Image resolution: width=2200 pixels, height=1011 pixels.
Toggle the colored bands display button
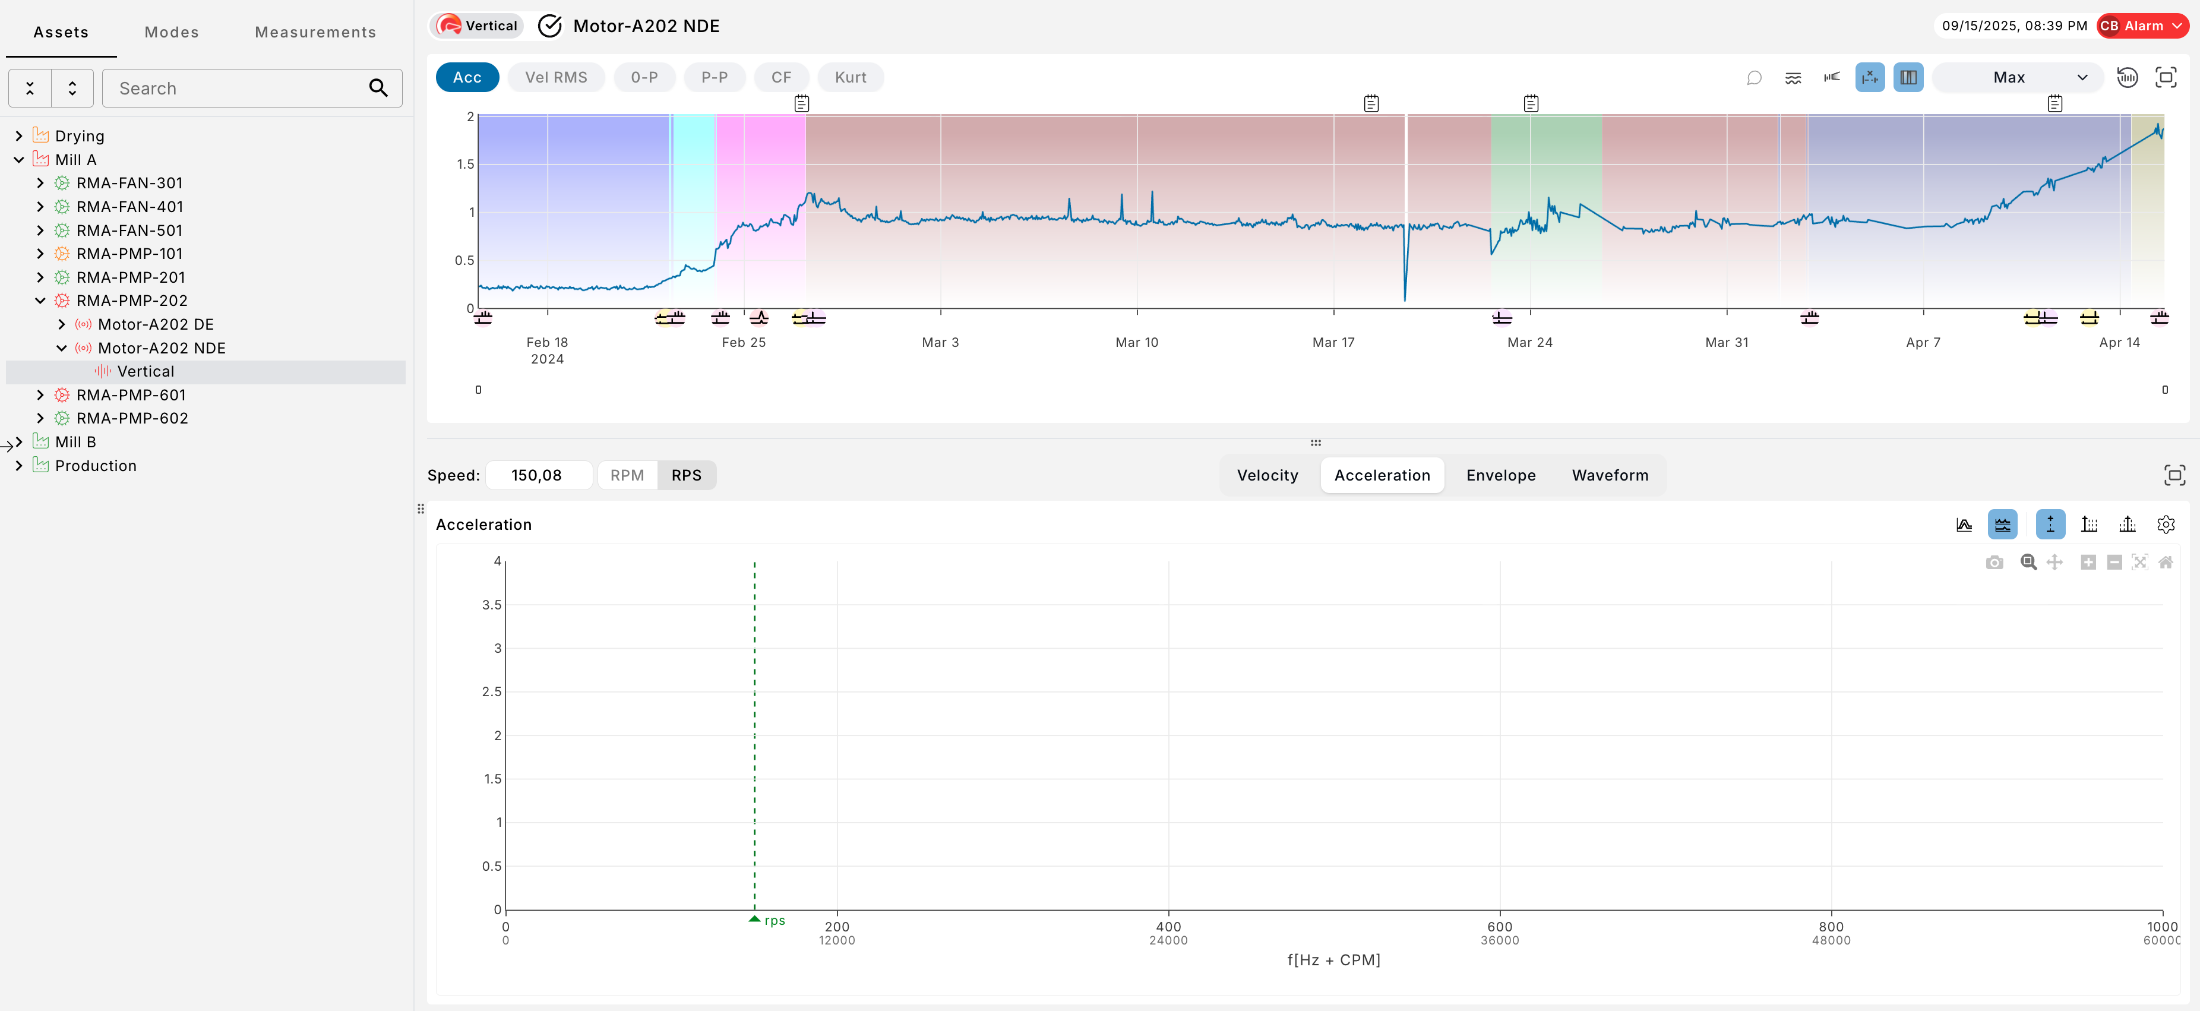pos(1908,78)
